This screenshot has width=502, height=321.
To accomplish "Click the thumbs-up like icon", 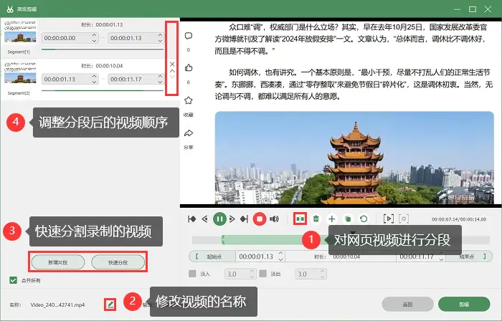I will click(x=189, y=68).
